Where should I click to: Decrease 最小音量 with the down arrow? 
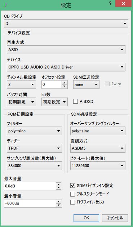[59, 205]
